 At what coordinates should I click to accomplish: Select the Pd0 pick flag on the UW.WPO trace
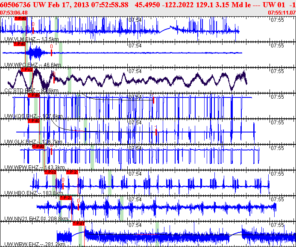pos(20,44)
